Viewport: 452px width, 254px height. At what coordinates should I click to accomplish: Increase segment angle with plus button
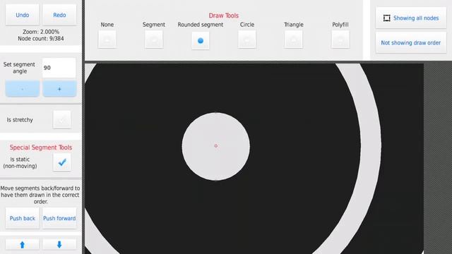coord(59,89)
